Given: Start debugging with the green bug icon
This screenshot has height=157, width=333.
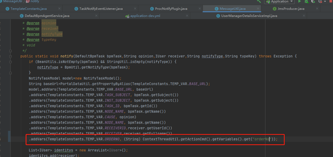Looking at the screenshot, I should [x=306, y=1].
